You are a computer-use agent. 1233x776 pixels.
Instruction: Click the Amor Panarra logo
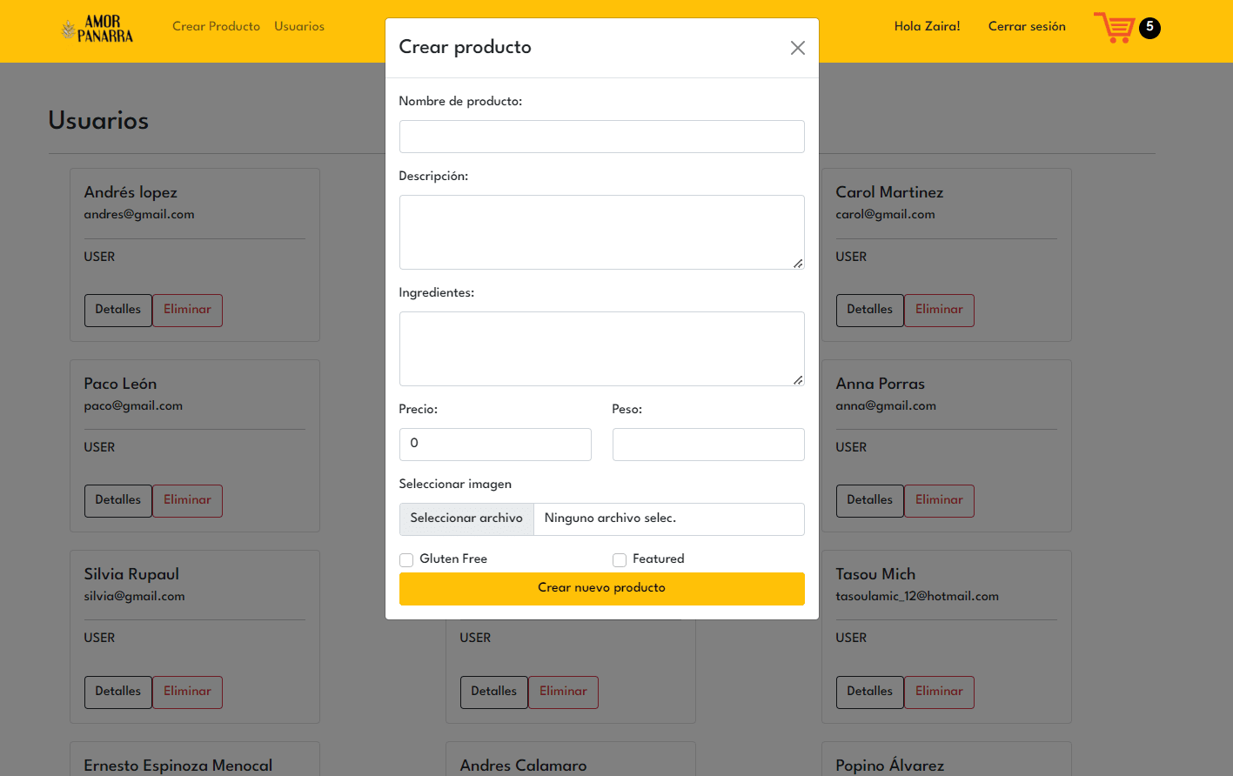click(97, 29)
